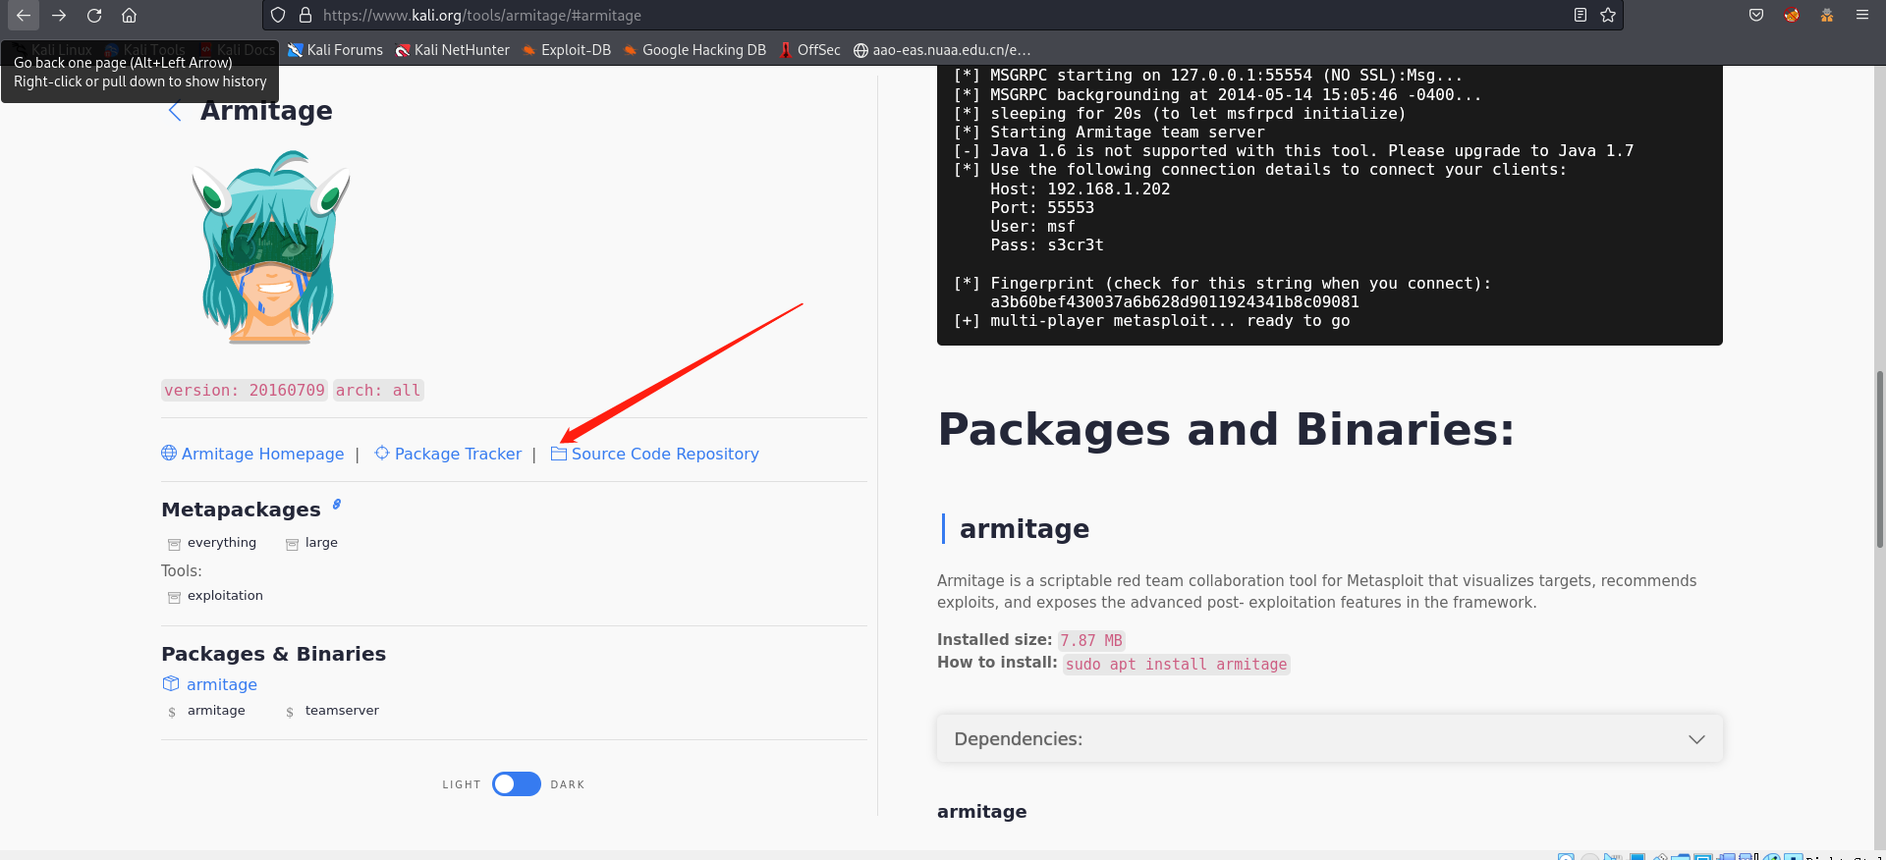1886x860 pixels.
Task: Open Source Code Repository link
Action: pos(655,454)
